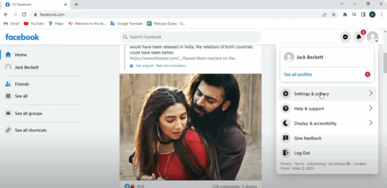Click the Home icon in sidebar
Viewport: 387px width, 188px height.
(x=8, y=55)
